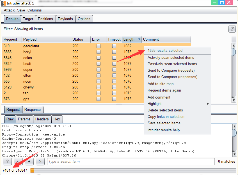Image resolution: width=238 pixels, height=175 pixels.
Task: Click the request viewer scroll up arrow
Action: point(234,126)
